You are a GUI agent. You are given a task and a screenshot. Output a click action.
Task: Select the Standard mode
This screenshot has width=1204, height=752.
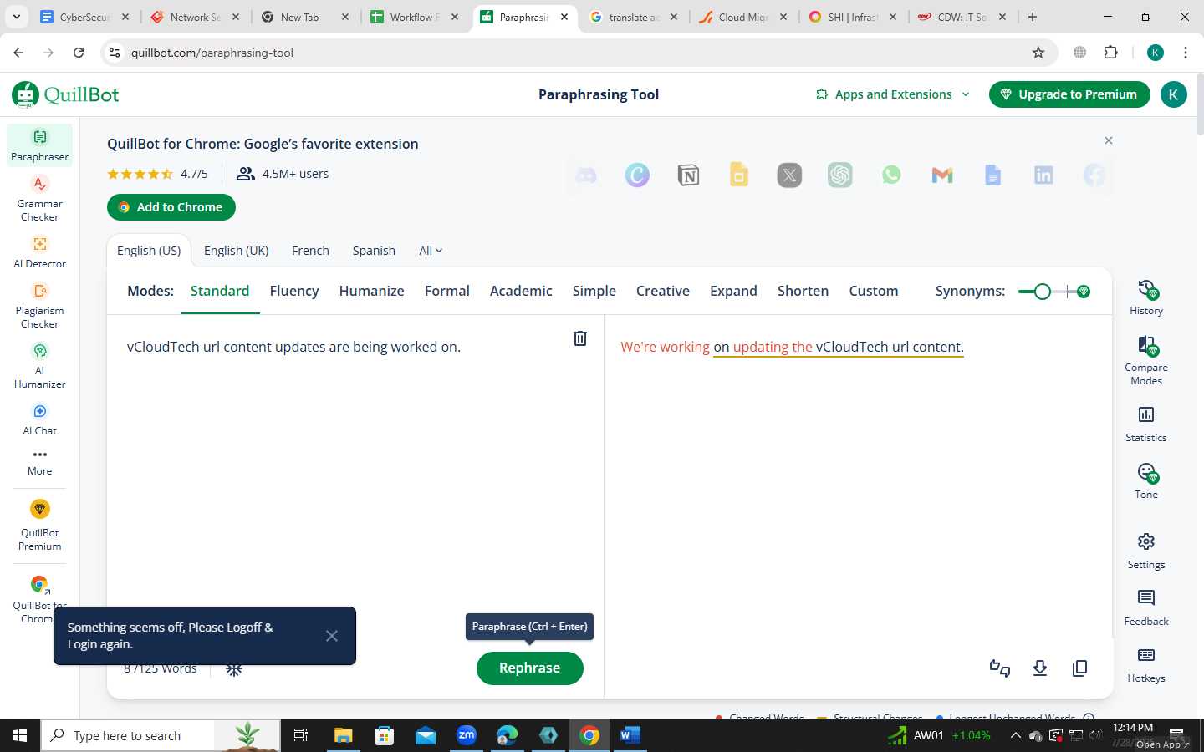click(x=220, y=291)
